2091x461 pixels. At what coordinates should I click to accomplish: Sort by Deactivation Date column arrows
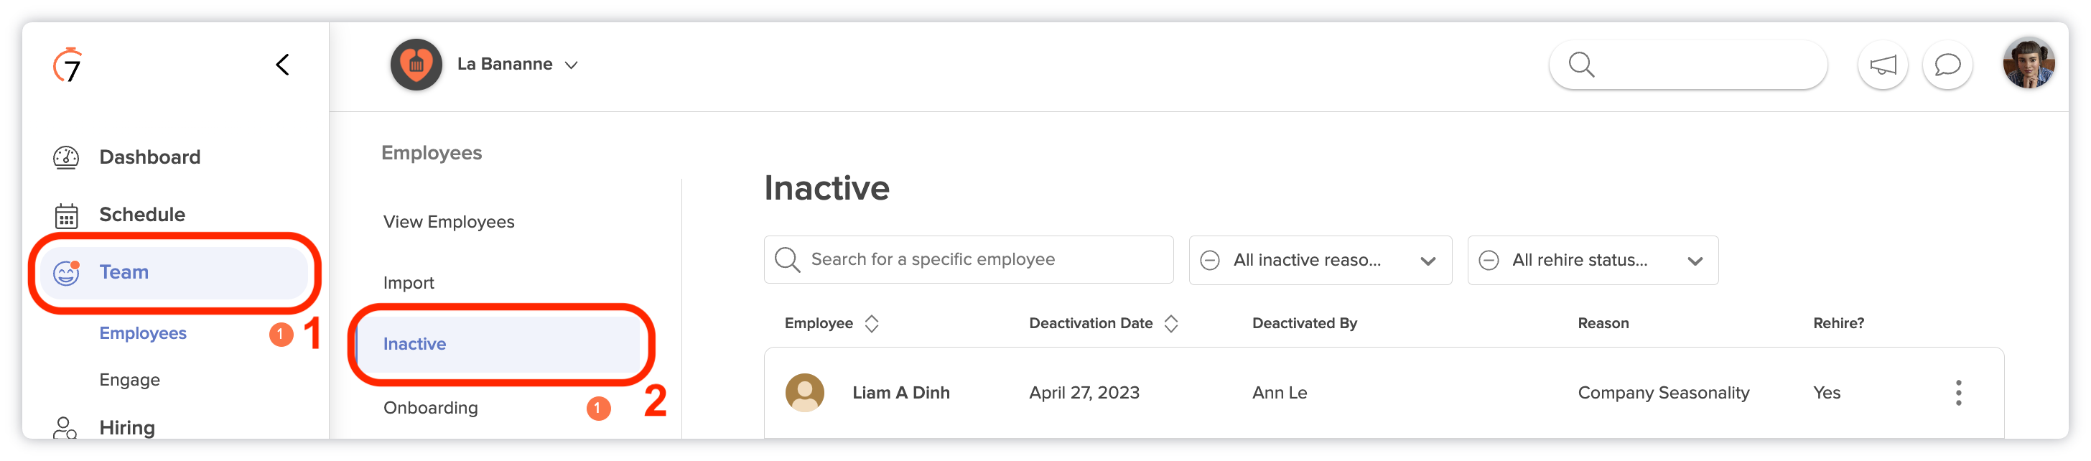click(x=1170, y=323)
